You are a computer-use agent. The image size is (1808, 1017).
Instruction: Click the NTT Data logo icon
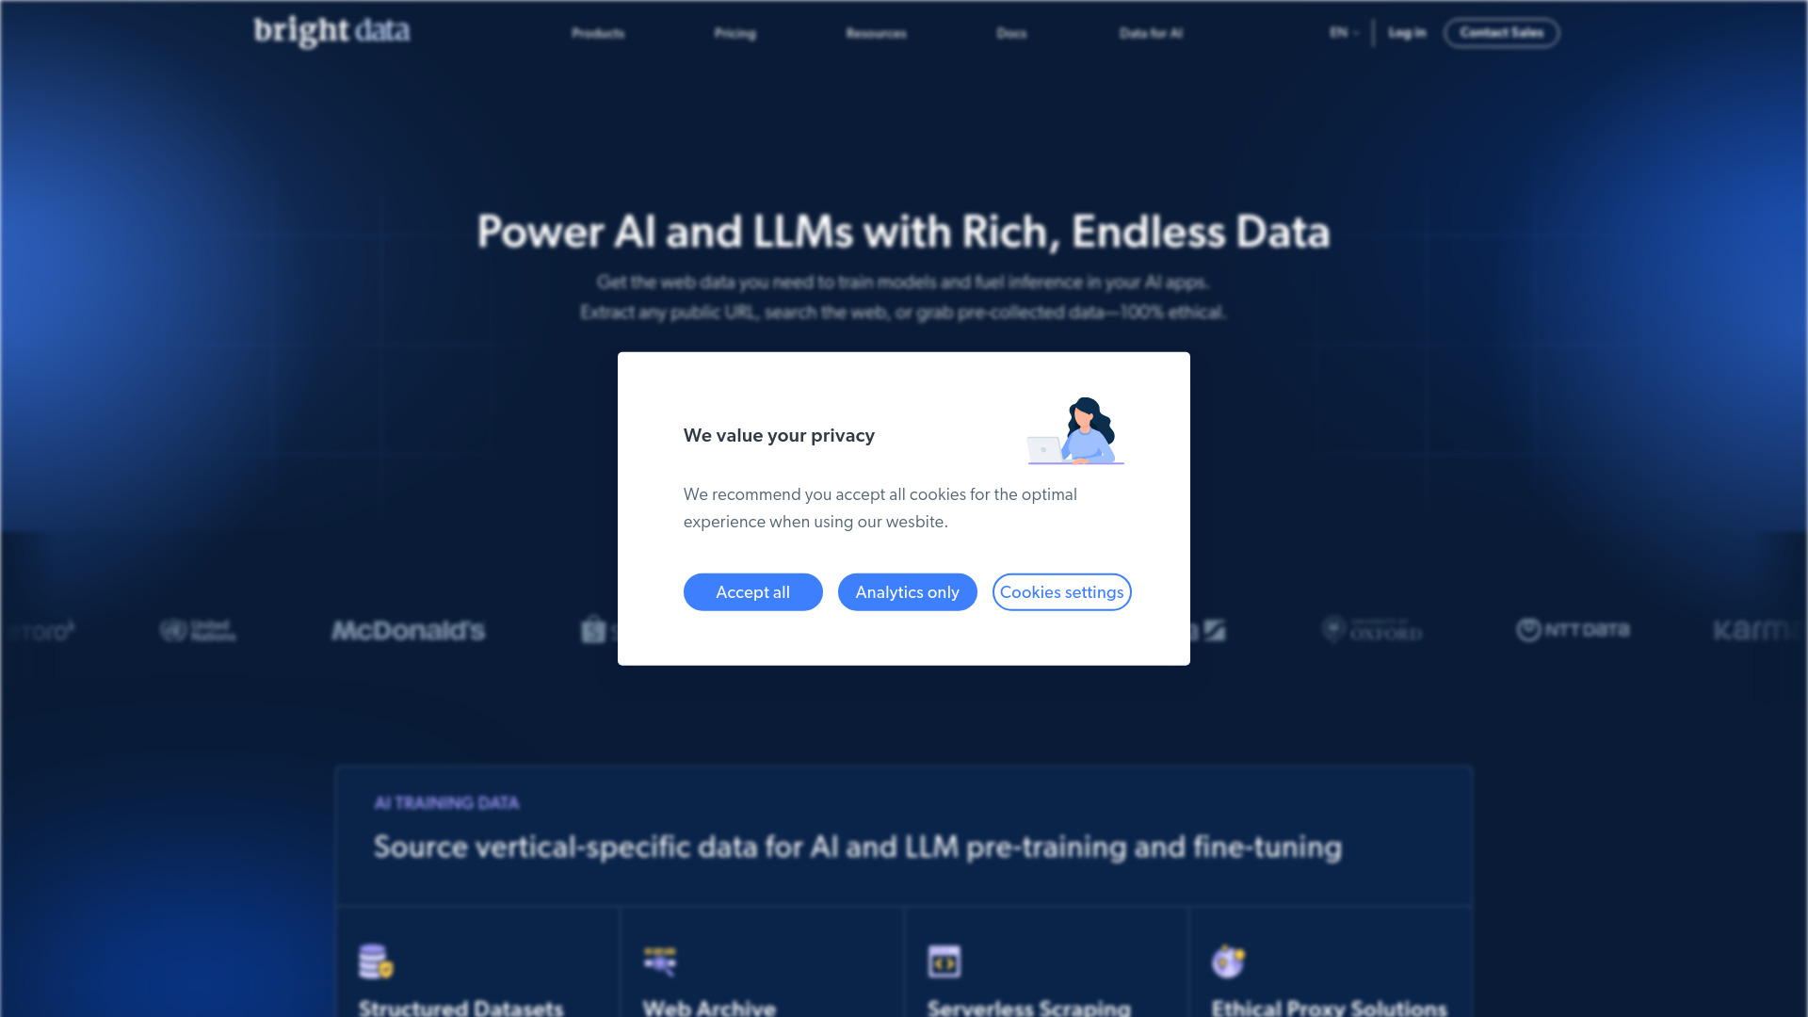pos(1572,628)
